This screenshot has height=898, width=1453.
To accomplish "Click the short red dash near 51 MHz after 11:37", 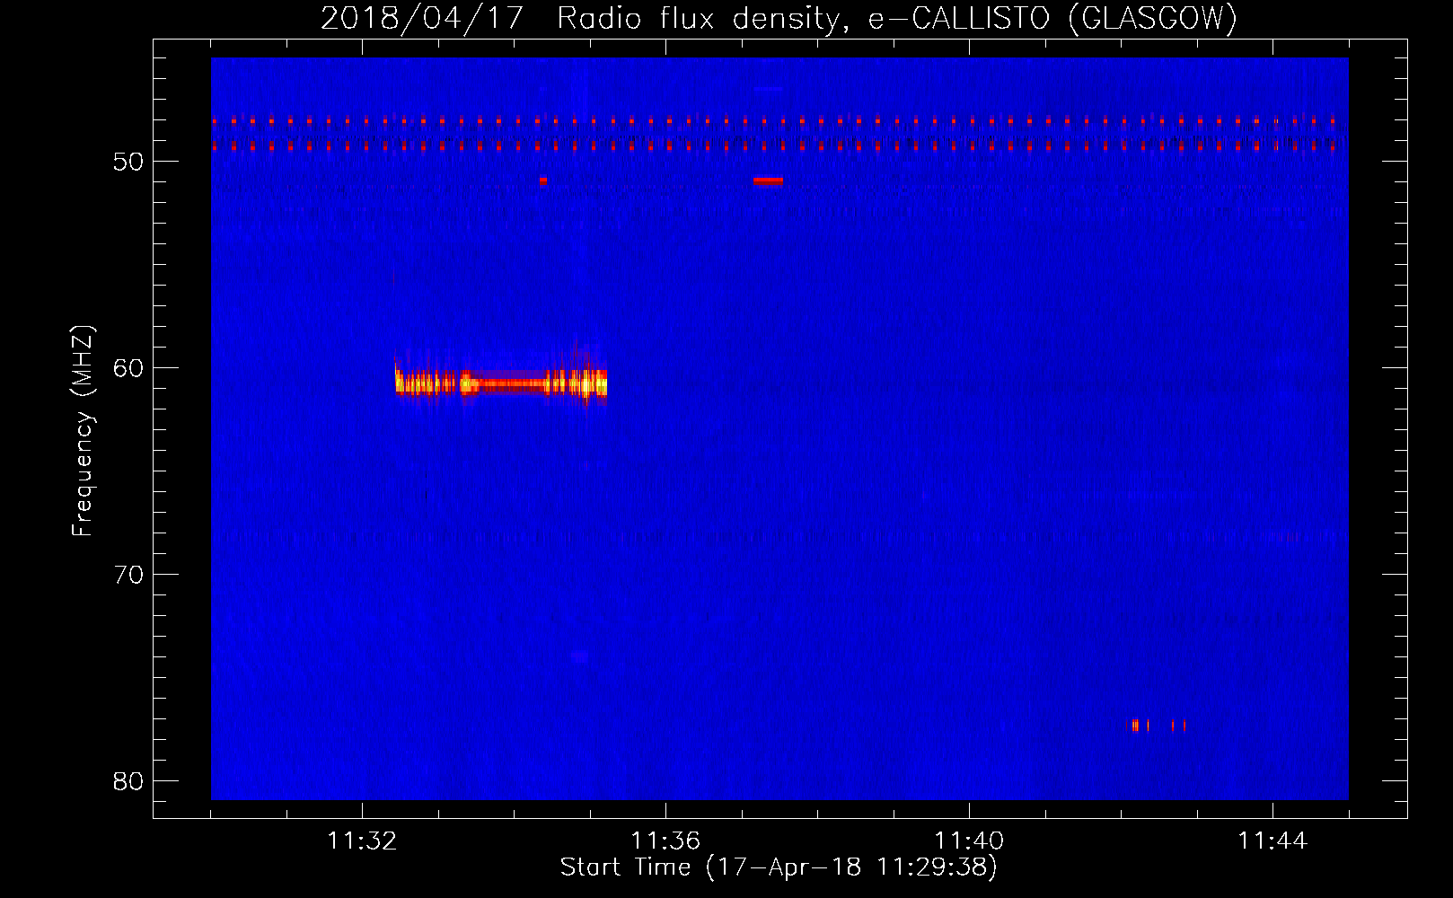I will pos(768,180).
